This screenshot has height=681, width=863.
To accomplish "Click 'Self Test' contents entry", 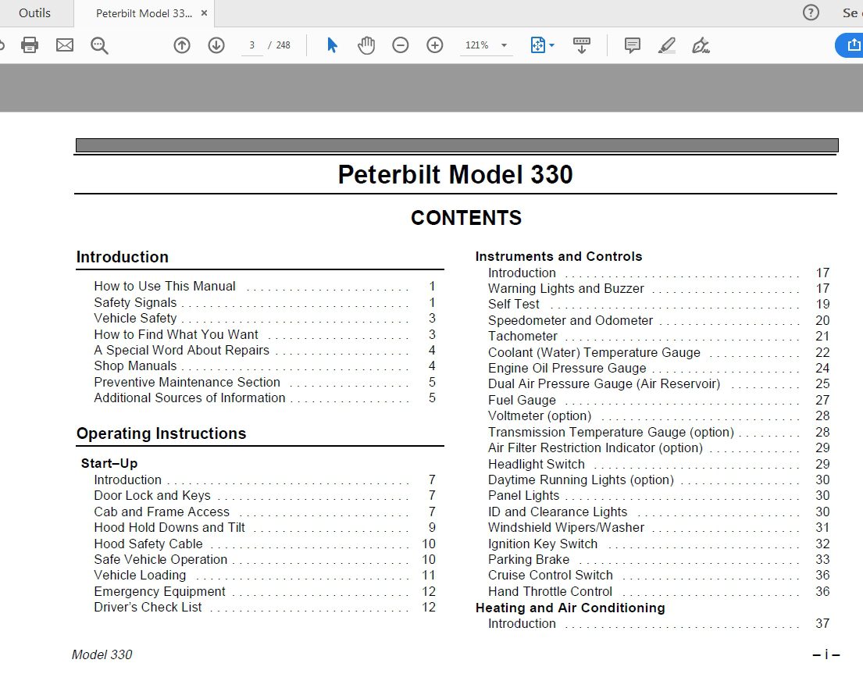I will pyautogui.click(x=514, y=304).
